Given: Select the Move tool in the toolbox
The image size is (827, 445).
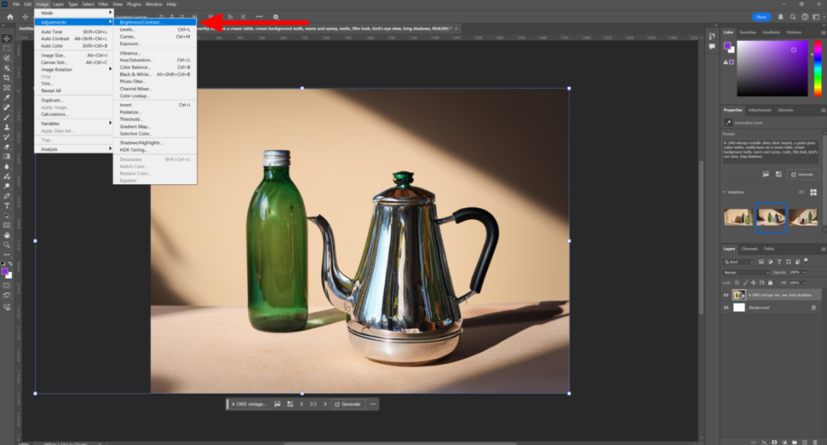Looking at the screenshot, I should [6, 39].
